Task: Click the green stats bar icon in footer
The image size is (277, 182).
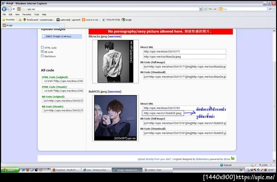Action: pos(233,159)
